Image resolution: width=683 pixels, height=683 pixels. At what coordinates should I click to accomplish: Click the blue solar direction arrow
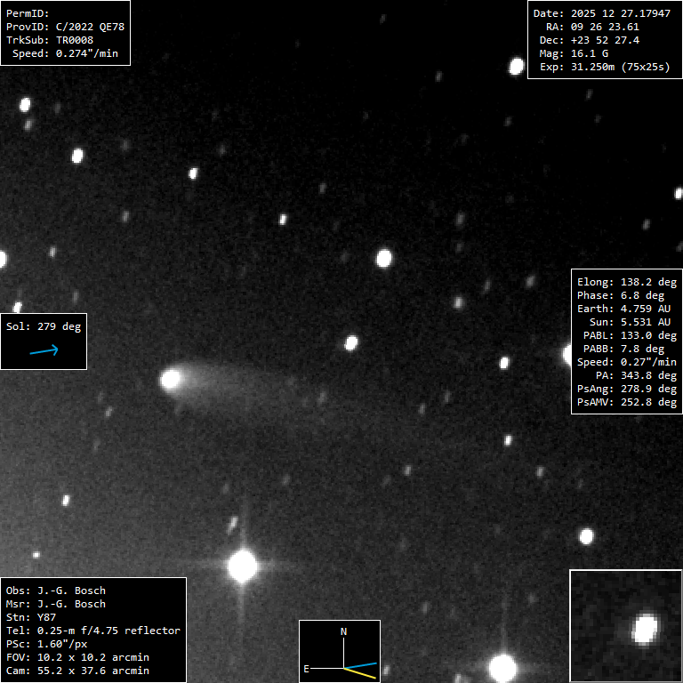pos(44,350)
